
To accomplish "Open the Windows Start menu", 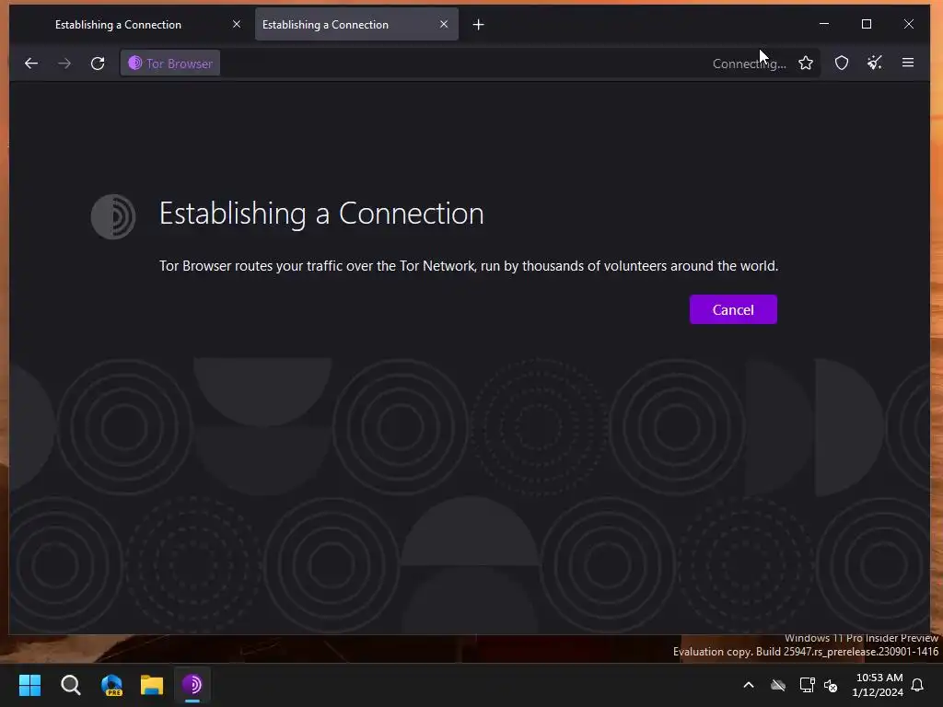I will (x=29, y=685).
